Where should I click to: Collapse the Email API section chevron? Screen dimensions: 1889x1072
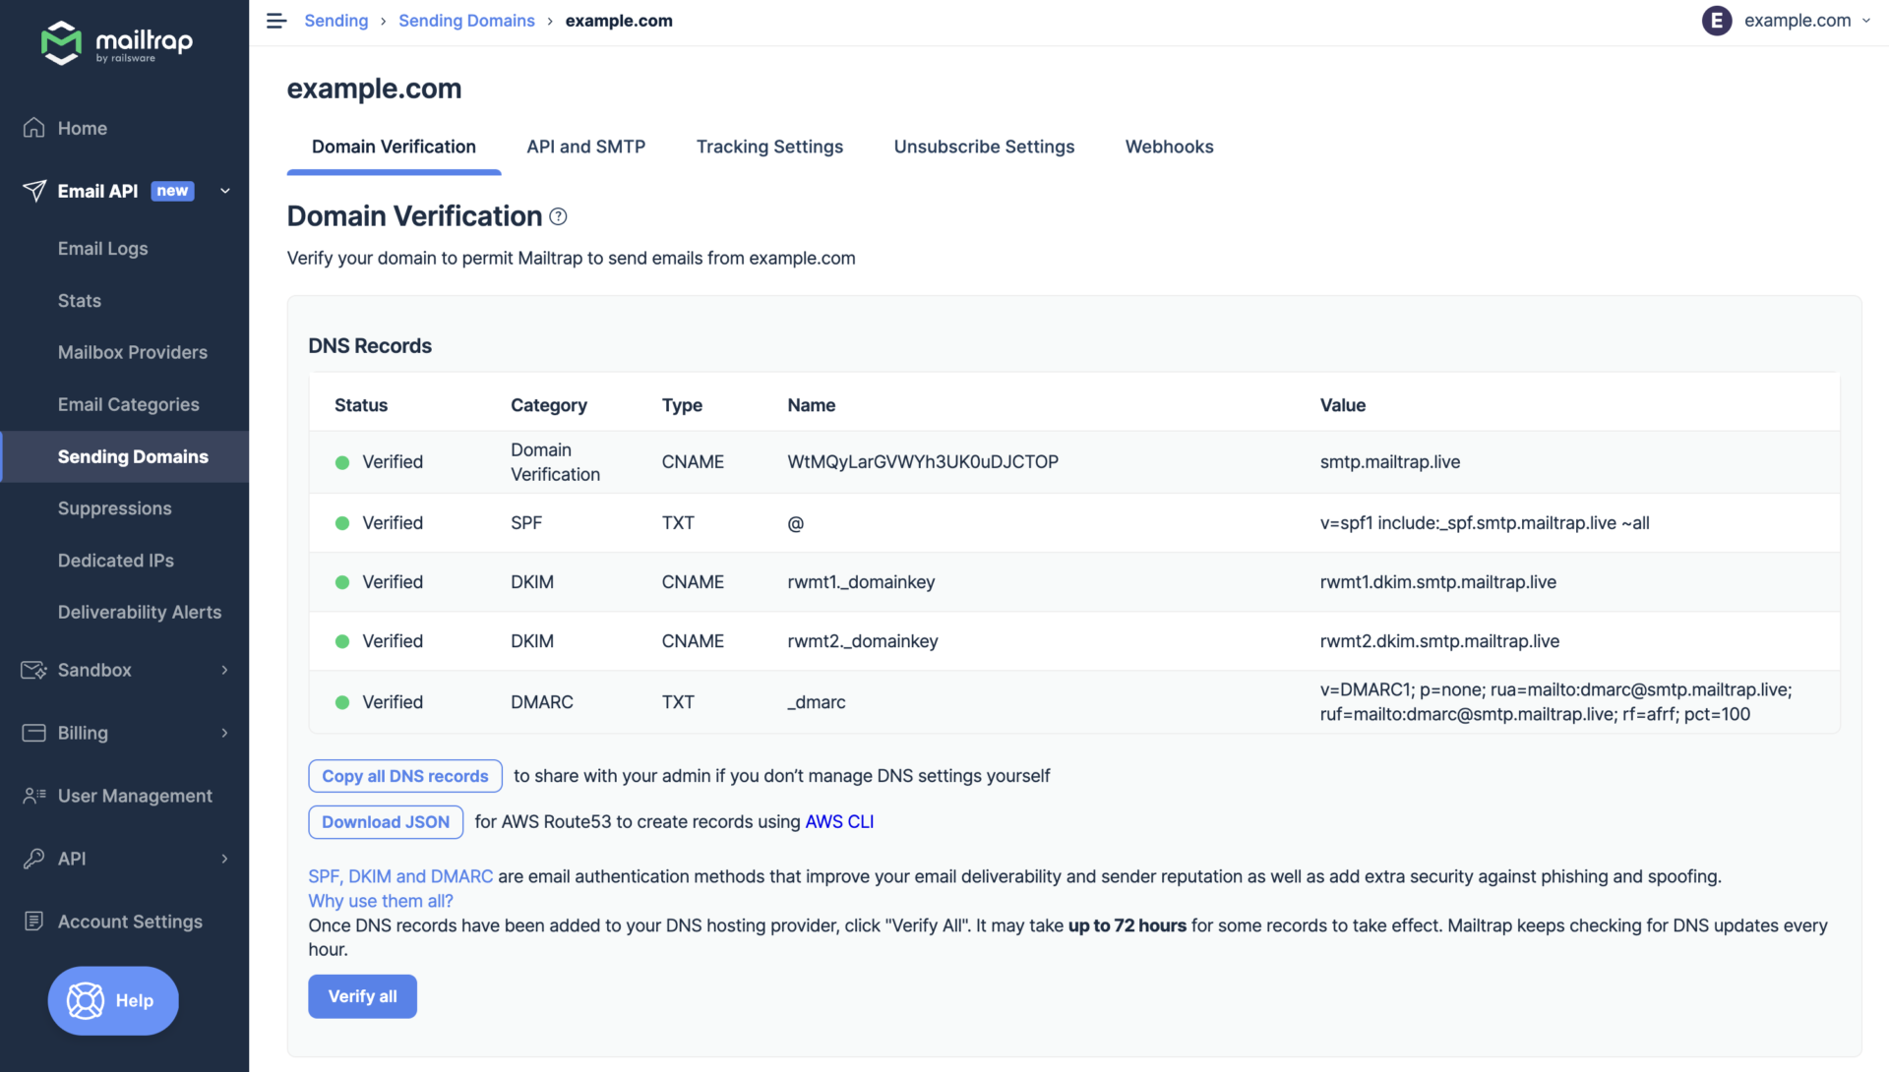pos(224,191)
